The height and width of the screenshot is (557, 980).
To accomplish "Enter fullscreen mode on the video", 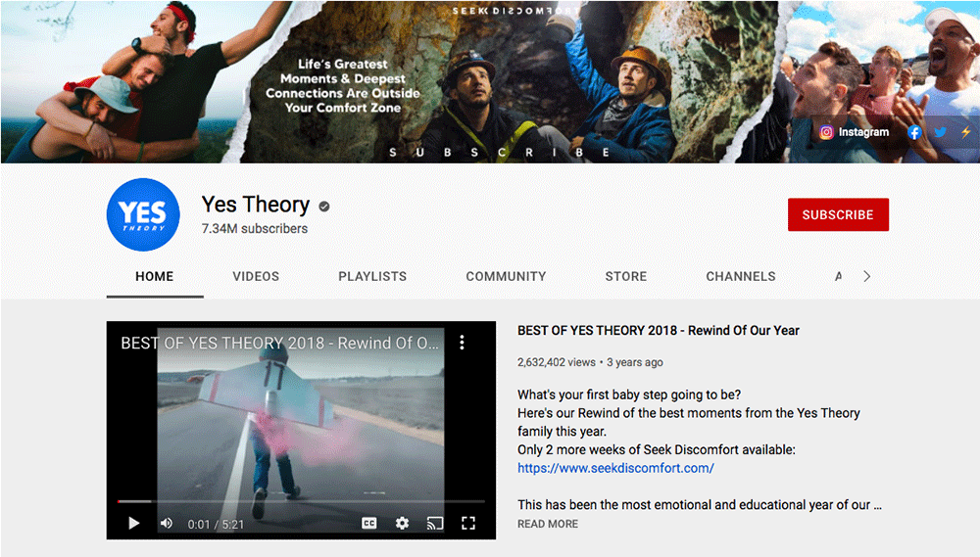I will point(468,524).
